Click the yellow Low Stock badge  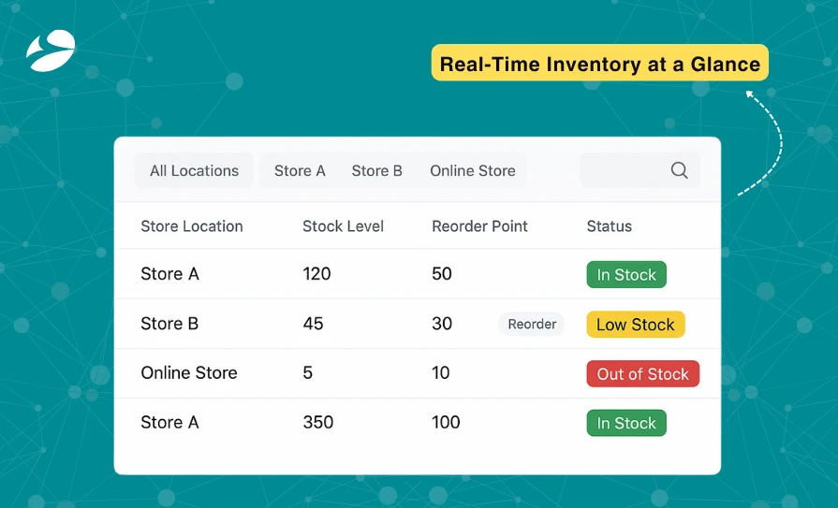pyautogui.click(x=635, y=325)
